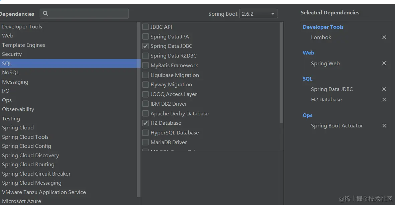Remove Spring Data JDBC with X icon
Viewport: 395px width, 205px height.
tap(384, 89)
